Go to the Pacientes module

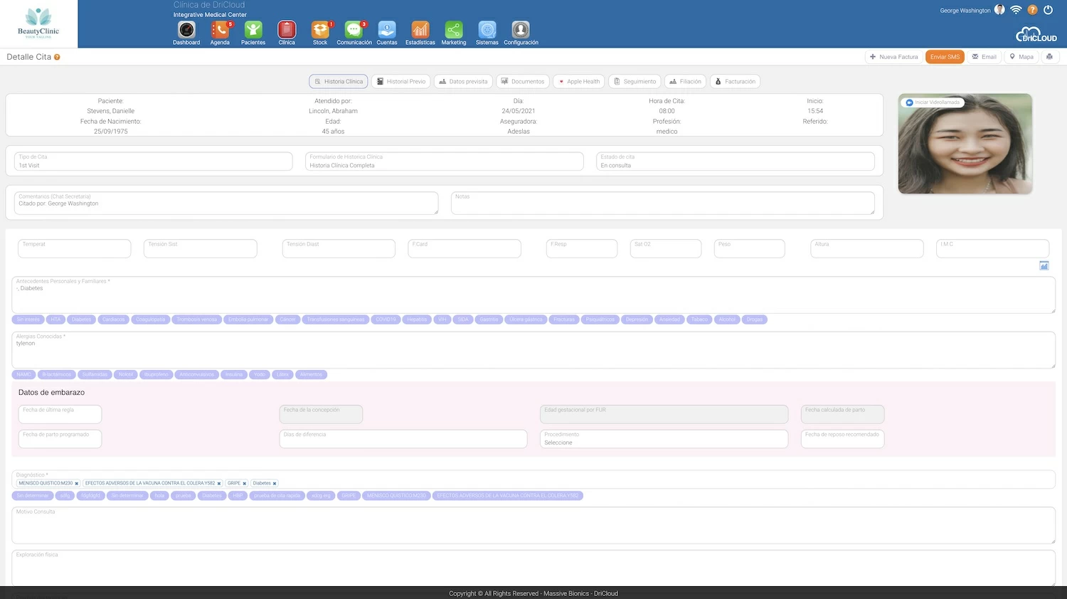point(253,30)
